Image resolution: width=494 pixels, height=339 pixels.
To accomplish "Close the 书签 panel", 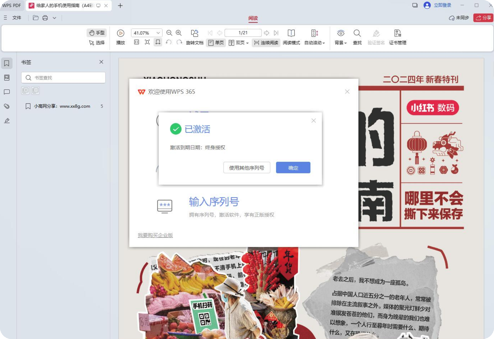I will 101,62.
